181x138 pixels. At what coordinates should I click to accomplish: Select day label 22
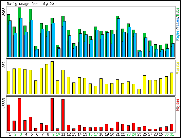[x=123, y=134]
